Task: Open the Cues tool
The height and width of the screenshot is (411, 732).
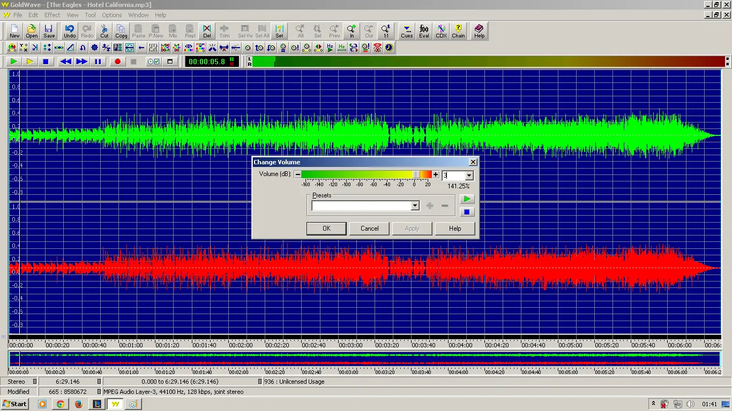Action: (406, 31)
